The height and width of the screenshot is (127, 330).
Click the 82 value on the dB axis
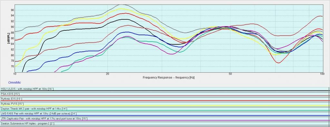13,50
